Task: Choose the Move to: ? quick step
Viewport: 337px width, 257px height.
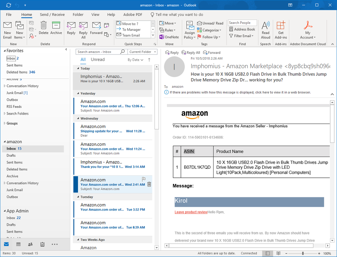Action: [x=134, y=24]
